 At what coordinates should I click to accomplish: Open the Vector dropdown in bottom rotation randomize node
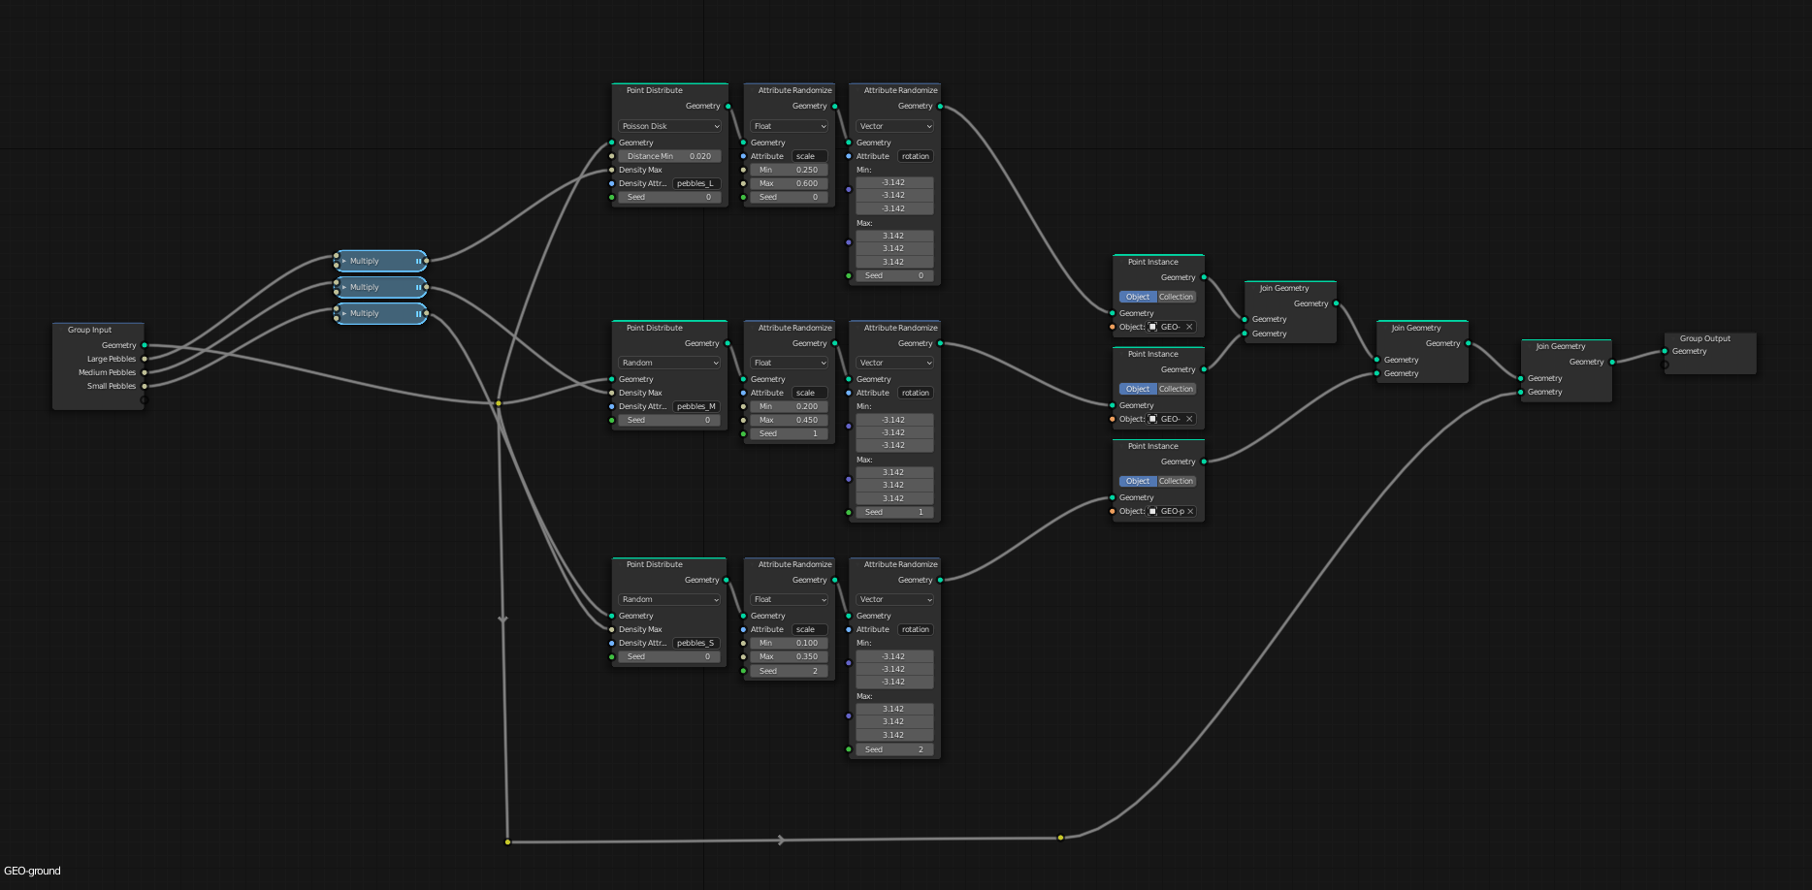pyautogui.click(x=895, y=599)
